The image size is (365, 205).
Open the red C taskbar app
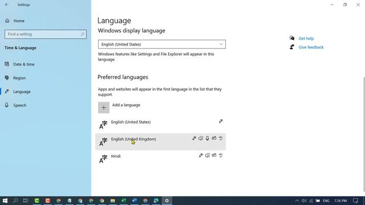click(48, 200)
